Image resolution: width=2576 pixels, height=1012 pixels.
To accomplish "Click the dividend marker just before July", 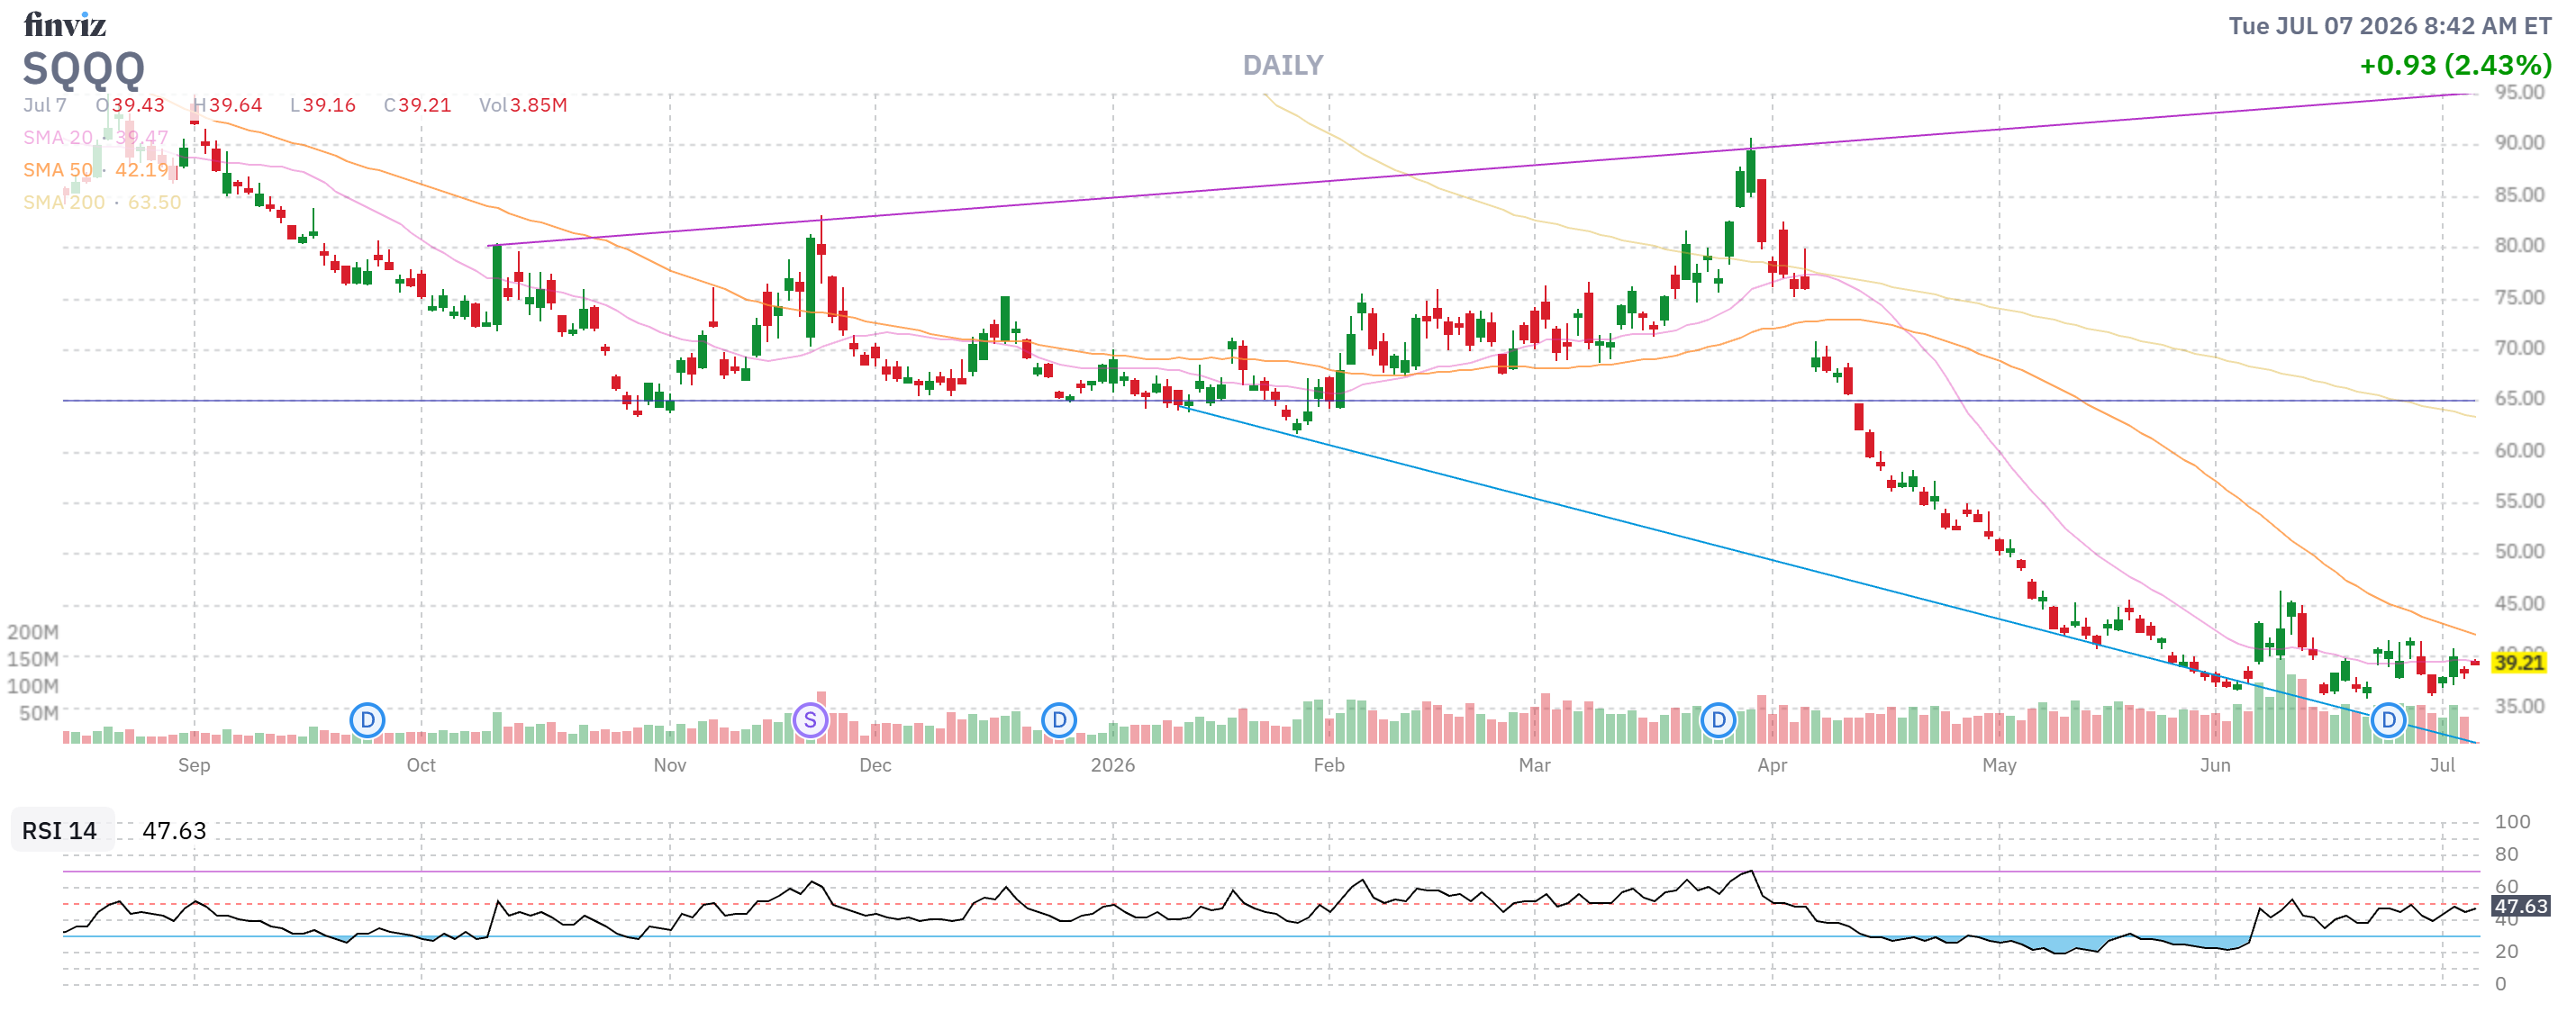I will (x=2388, y=720).
